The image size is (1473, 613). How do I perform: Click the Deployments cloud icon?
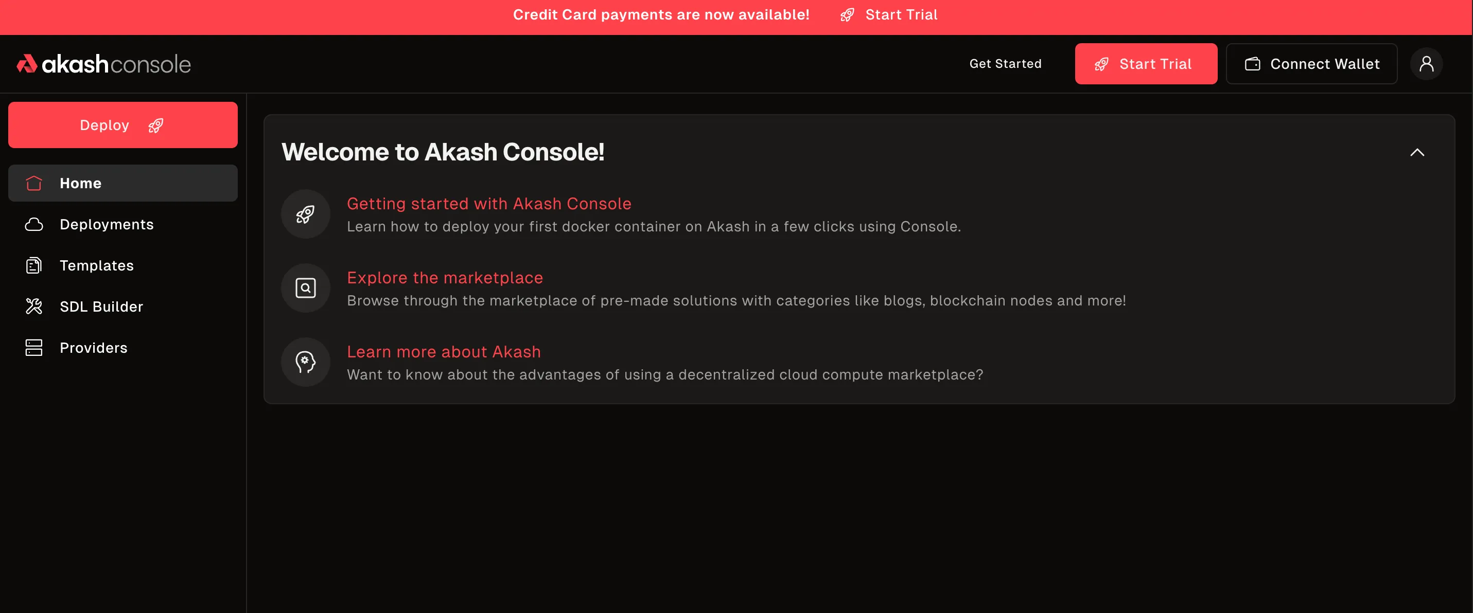[x=34, y=225]
